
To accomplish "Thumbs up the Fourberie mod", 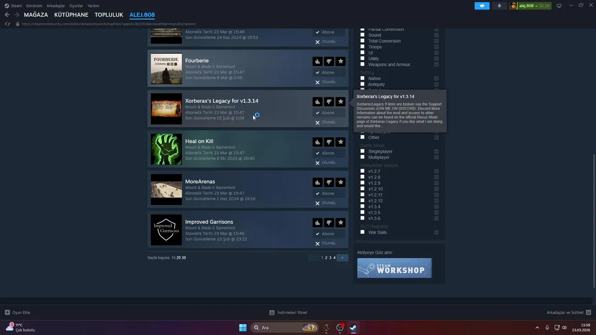I will tap(317, 61).
